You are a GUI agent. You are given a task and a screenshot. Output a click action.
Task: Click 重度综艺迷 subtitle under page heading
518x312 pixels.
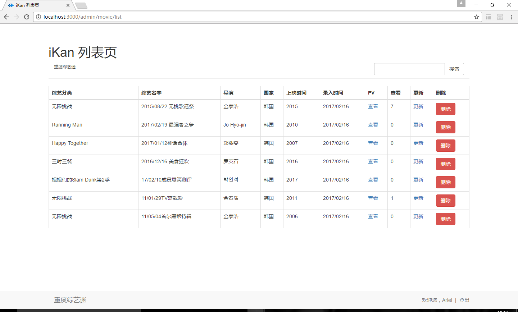tap(65, 67)
